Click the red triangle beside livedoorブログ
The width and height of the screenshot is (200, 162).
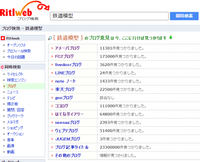pyautogui.click(x=52, y=64)
